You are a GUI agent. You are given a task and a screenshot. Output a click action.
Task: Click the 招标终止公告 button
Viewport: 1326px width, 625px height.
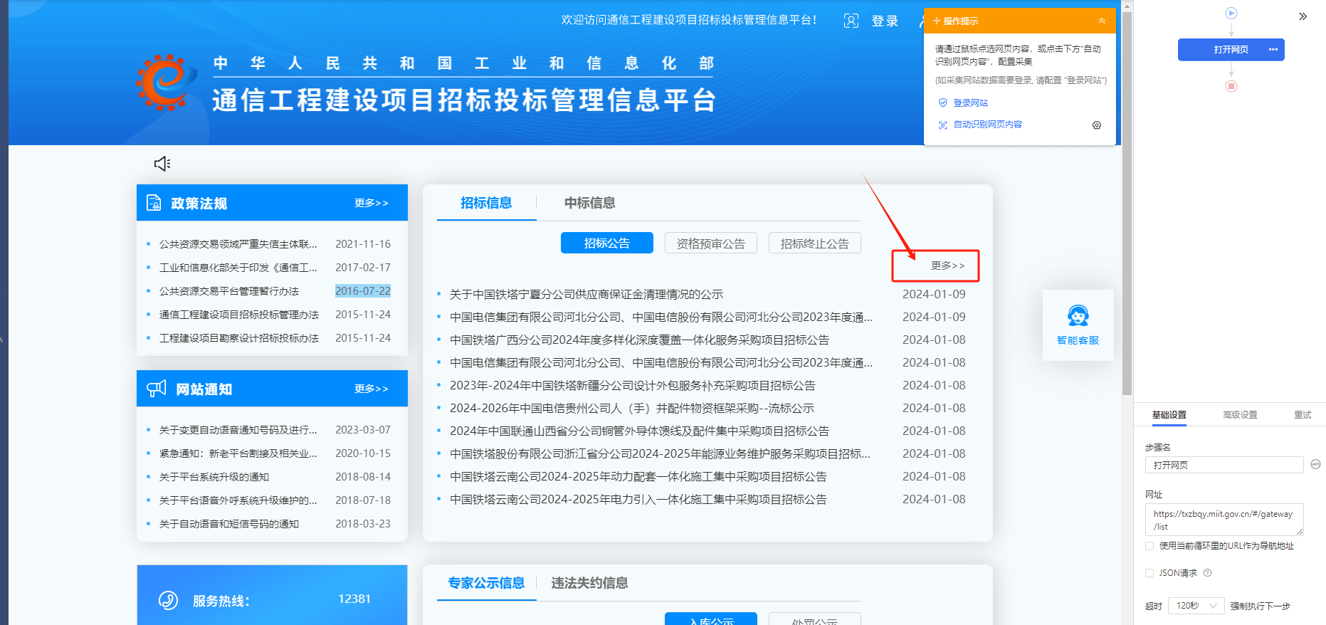[x=815, y=243]
